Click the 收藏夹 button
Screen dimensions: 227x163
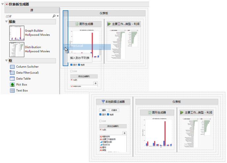pyautogui.click(x=114, y=110)
